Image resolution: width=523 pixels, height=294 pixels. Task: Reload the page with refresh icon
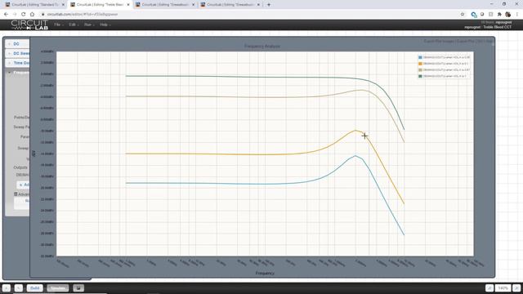[x=24, y=15]
